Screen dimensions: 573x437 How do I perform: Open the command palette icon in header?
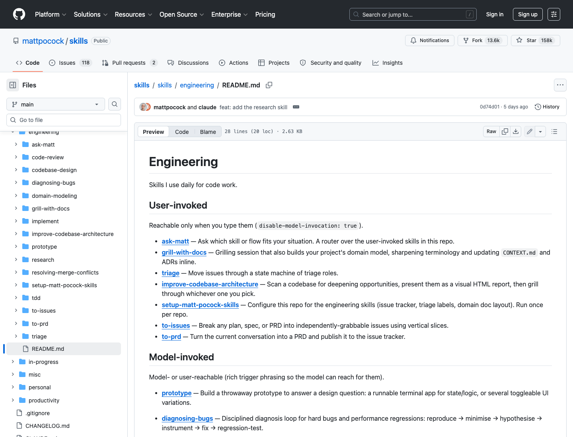coord(554,14)
